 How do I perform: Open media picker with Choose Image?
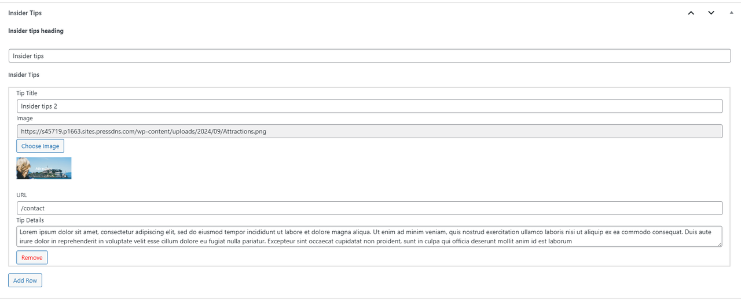(40, 146)
